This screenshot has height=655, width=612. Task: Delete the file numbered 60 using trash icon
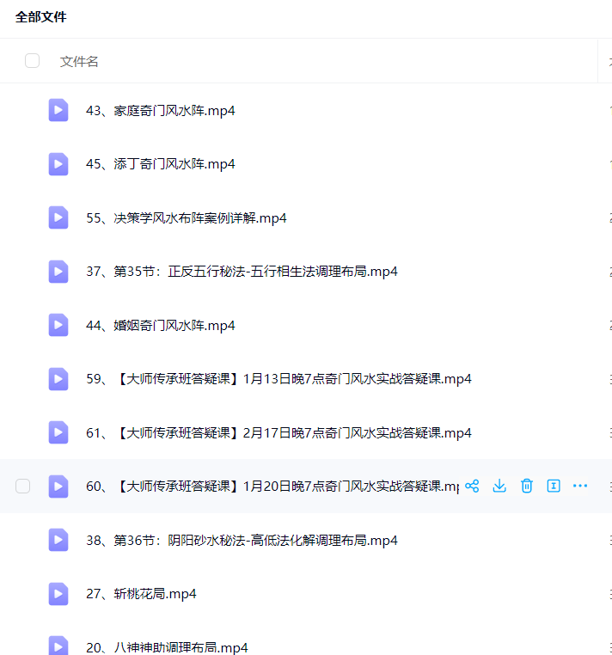527,486
